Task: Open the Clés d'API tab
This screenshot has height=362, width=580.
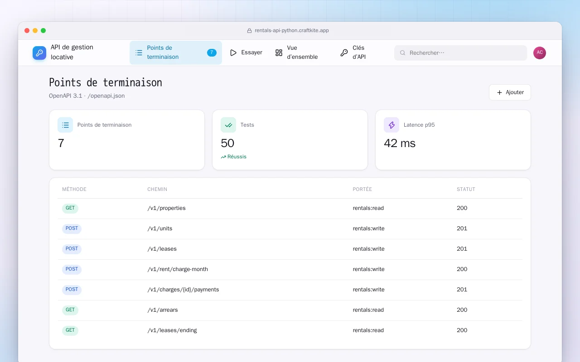Action: [x=358, y=52]
